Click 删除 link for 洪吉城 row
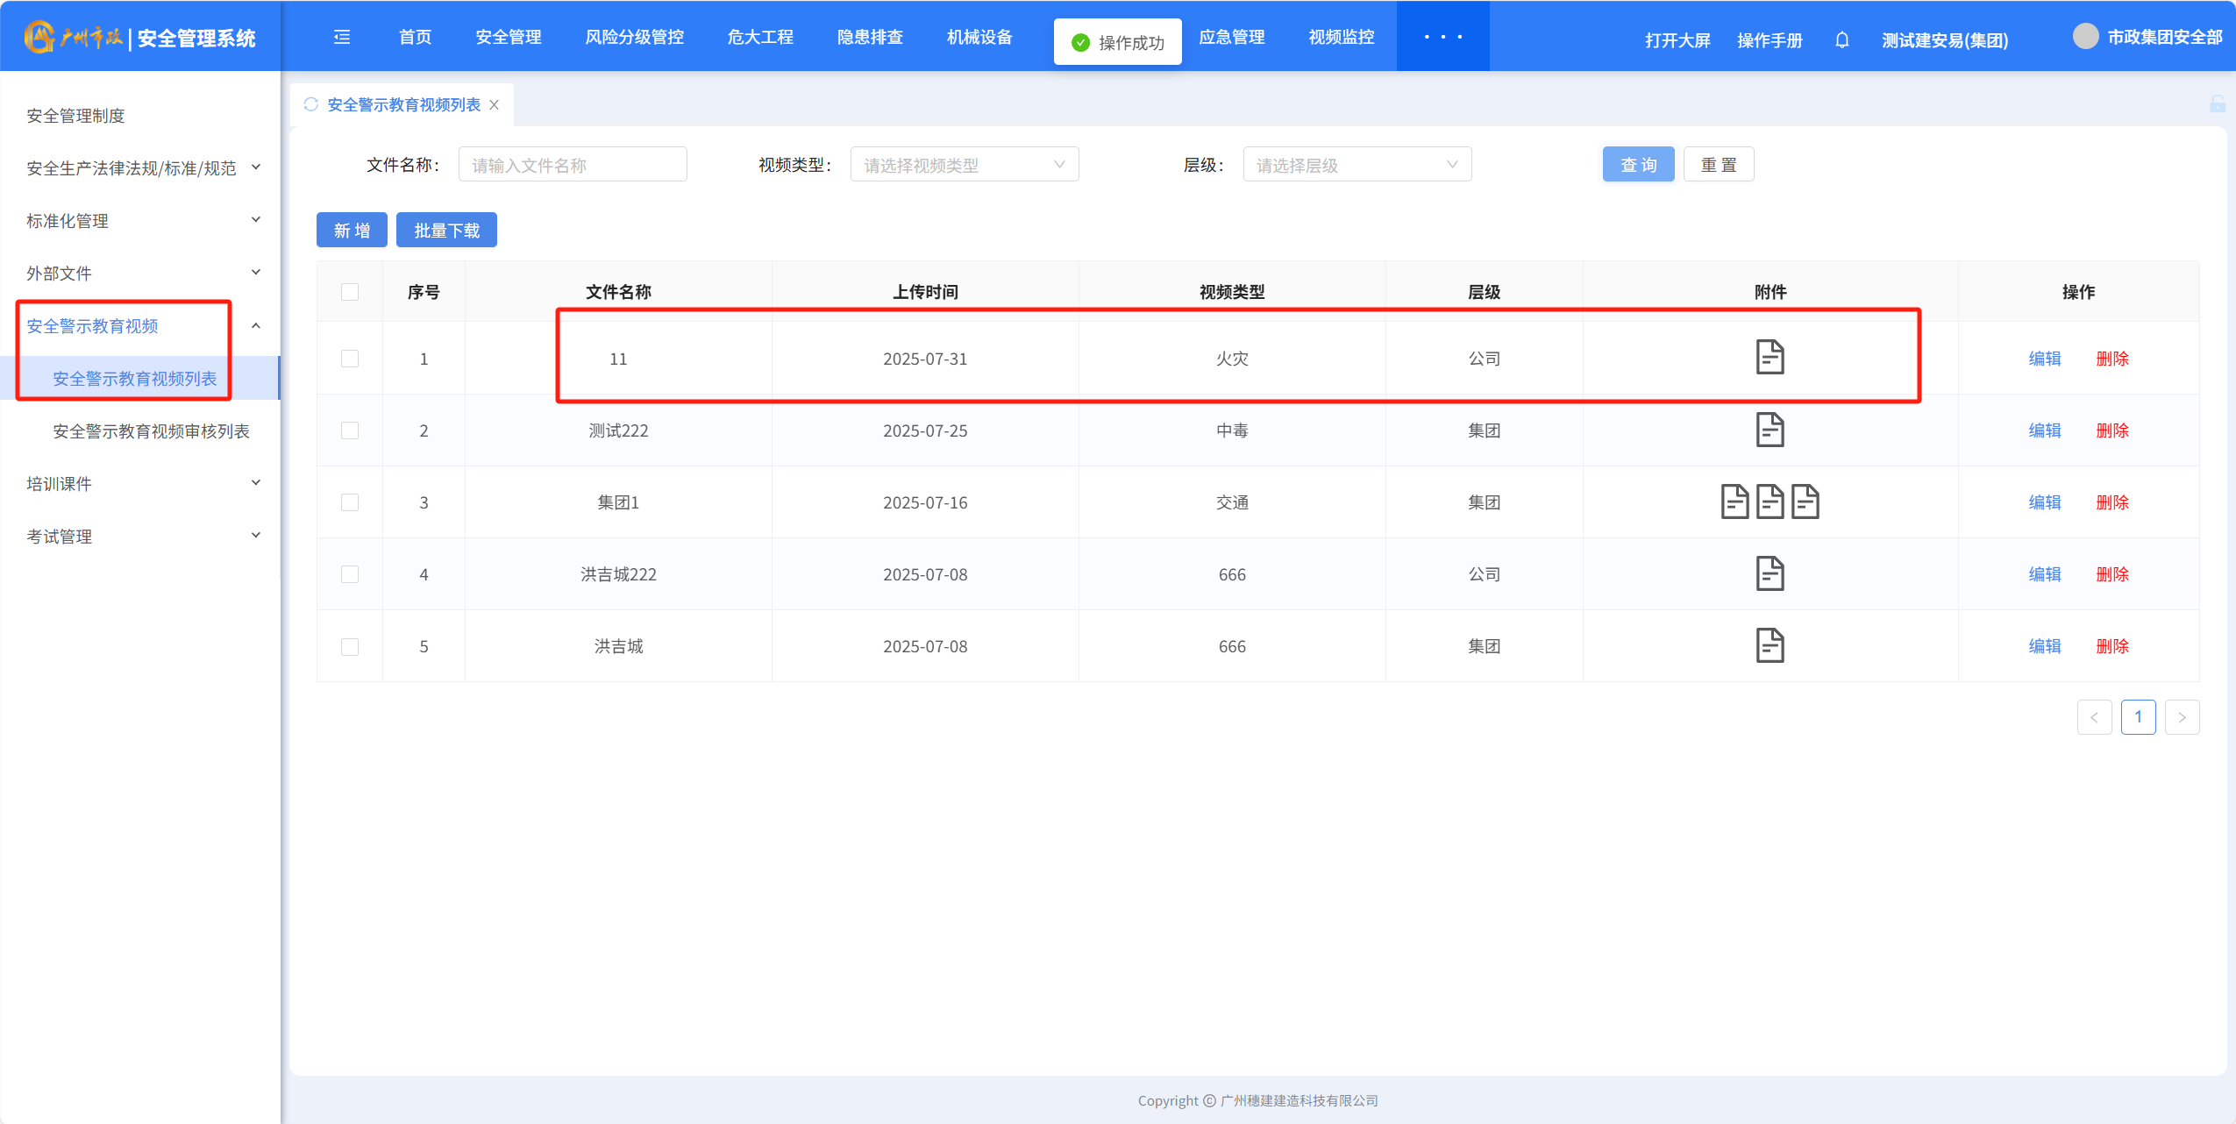Viewport: 2236px width, 1124px height. [2111, 646]
